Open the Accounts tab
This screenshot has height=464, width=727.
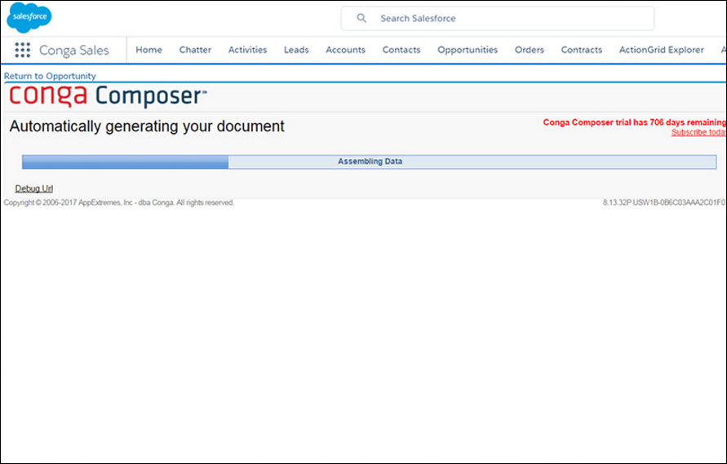pos(345,50)
